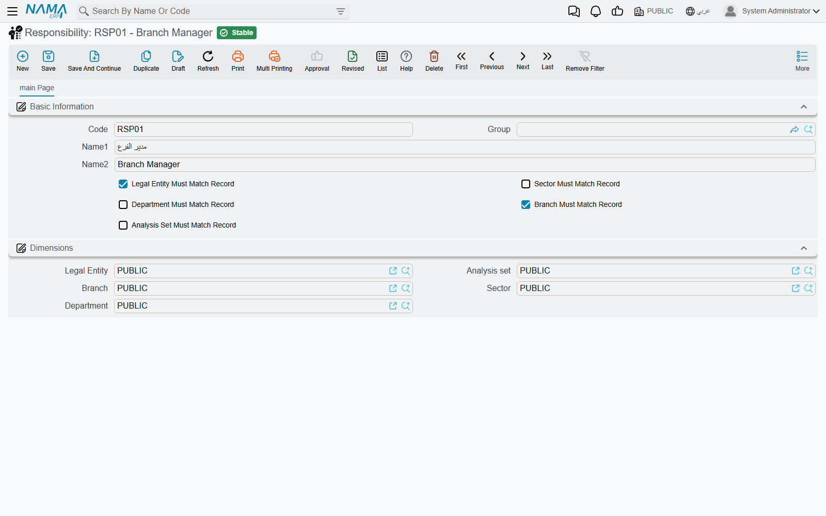The width and height of the screenshot is (826, 516).
Task: Open Sector record in new window
Action: click(796, 288)
